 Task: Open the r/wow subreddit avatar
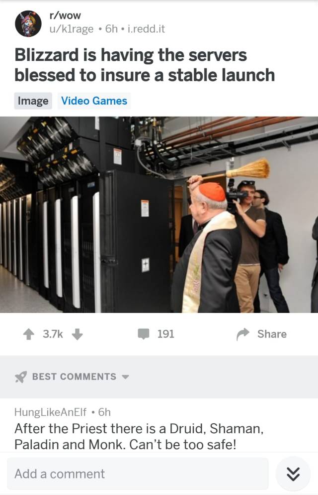(x=28, y=24)
